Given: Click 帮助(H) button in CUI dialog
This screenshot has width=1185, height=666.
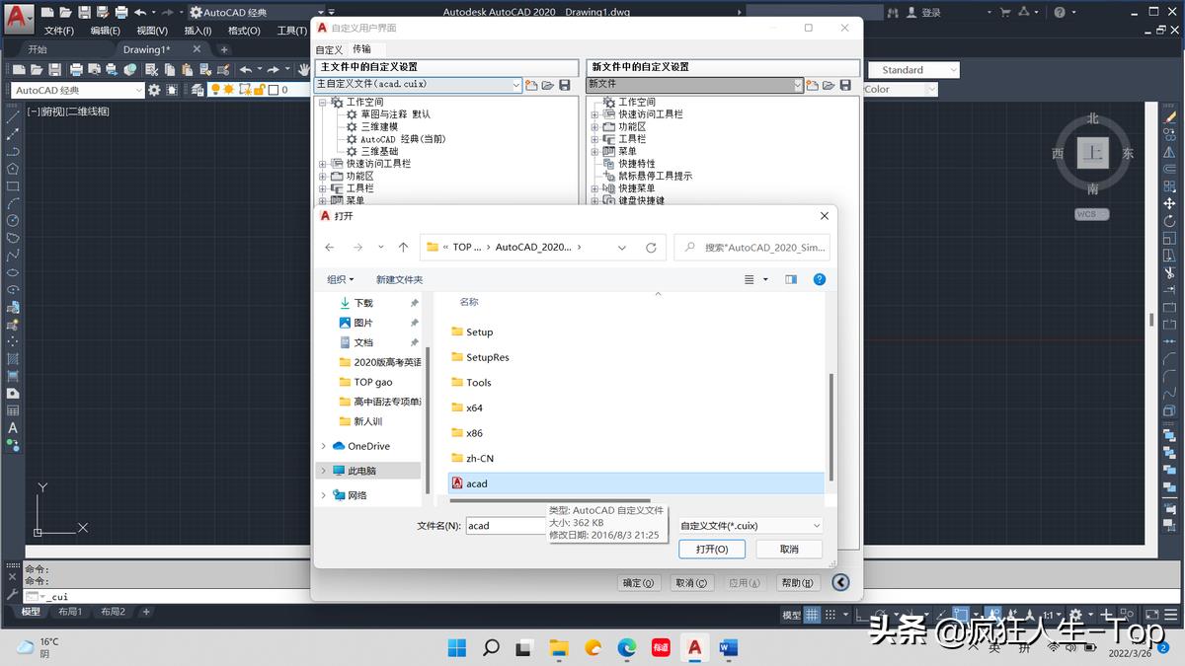Looking at the screenshot, I should (798, 583).
